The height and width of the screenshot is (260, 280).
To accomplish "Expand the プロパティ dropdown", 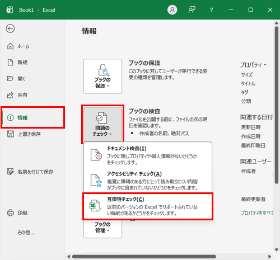I will tap(253, 65).
